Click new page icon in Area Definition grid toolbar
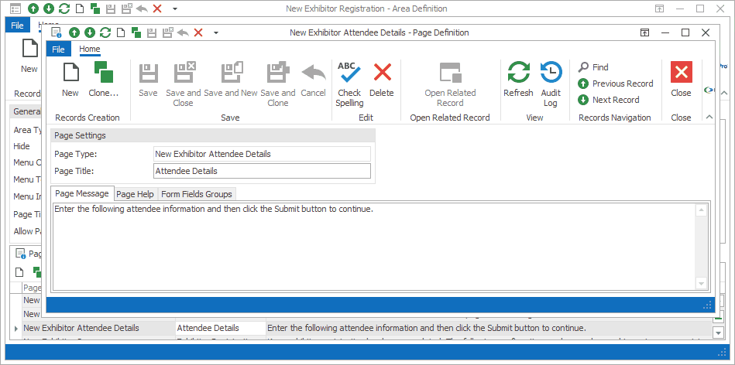The image size is (735, 365). click(x=19, y=272)
